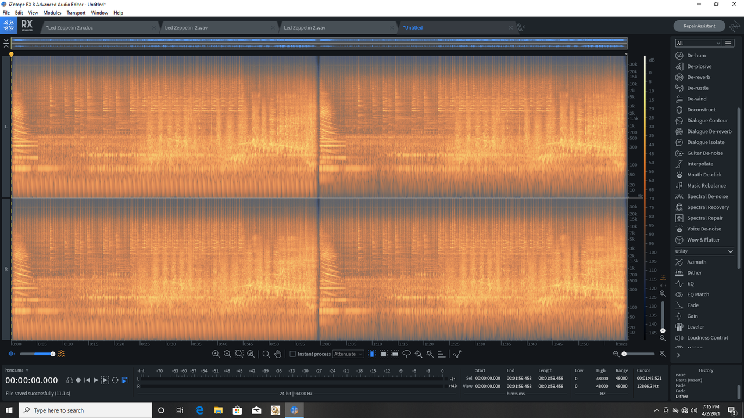Enable the Instant process checkbox
Image resolution: width=744 pixels, height=418 pixels.
click(x=293, y=354)
